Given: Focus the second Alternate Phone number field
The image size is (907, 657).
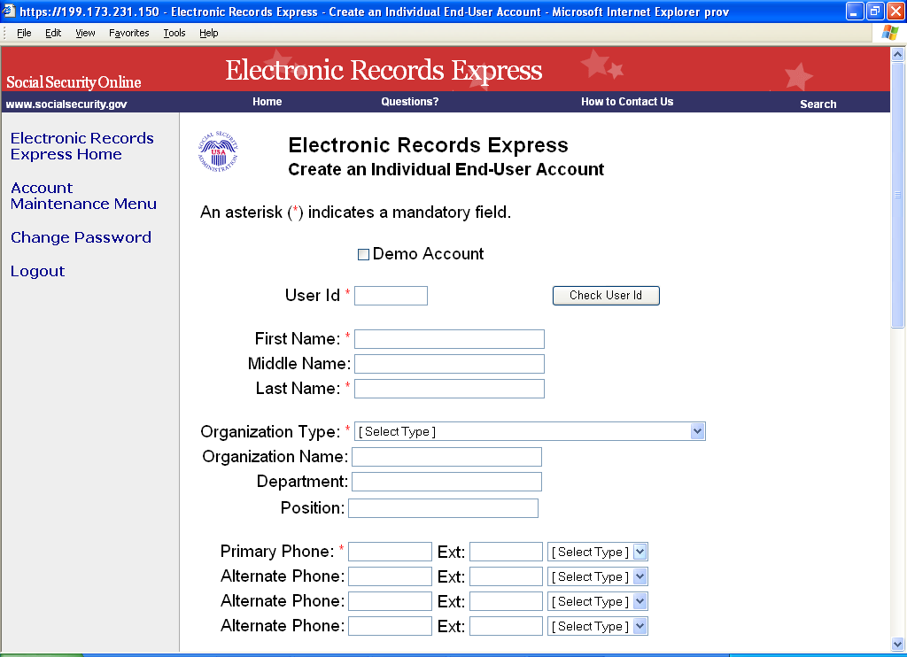Looking at the screenshot, I should 390,601.
